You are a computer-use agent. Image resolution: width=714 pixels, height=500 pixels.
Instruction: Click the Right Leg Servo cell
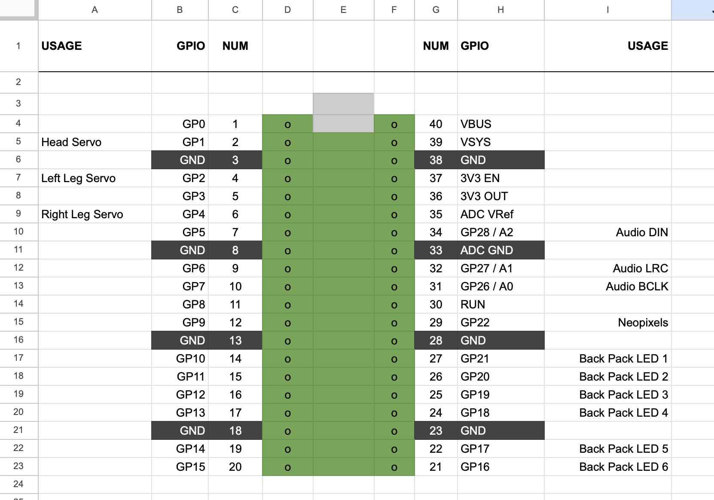pos(95,214)
